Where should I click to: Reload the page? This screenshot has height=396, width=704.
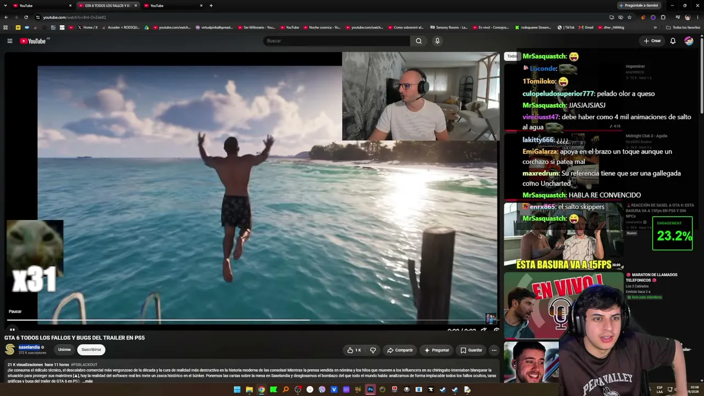click(26, 17)
